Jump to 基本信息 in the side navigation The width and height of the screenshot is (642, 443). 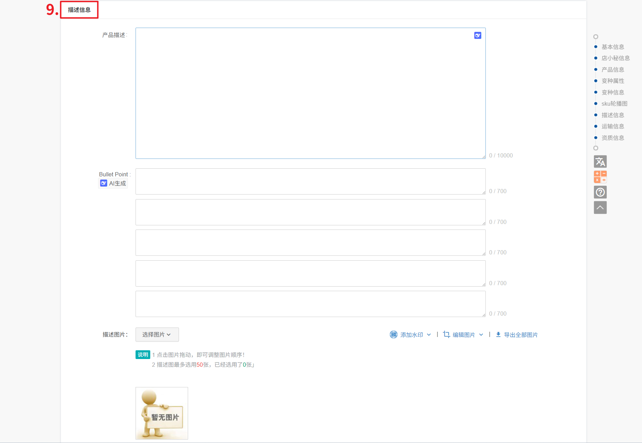[x=613, y=47]
